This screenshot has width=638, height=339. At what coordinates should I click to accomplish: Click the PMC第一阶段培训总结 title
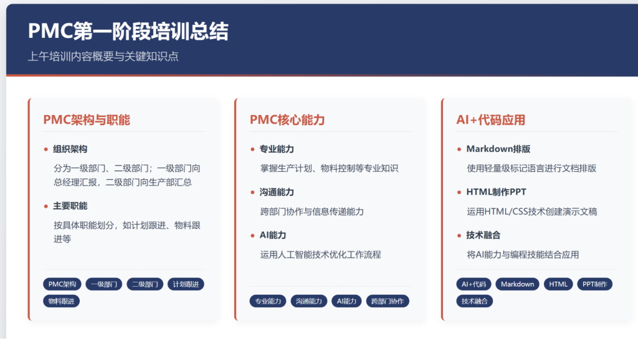coord(128,31)
